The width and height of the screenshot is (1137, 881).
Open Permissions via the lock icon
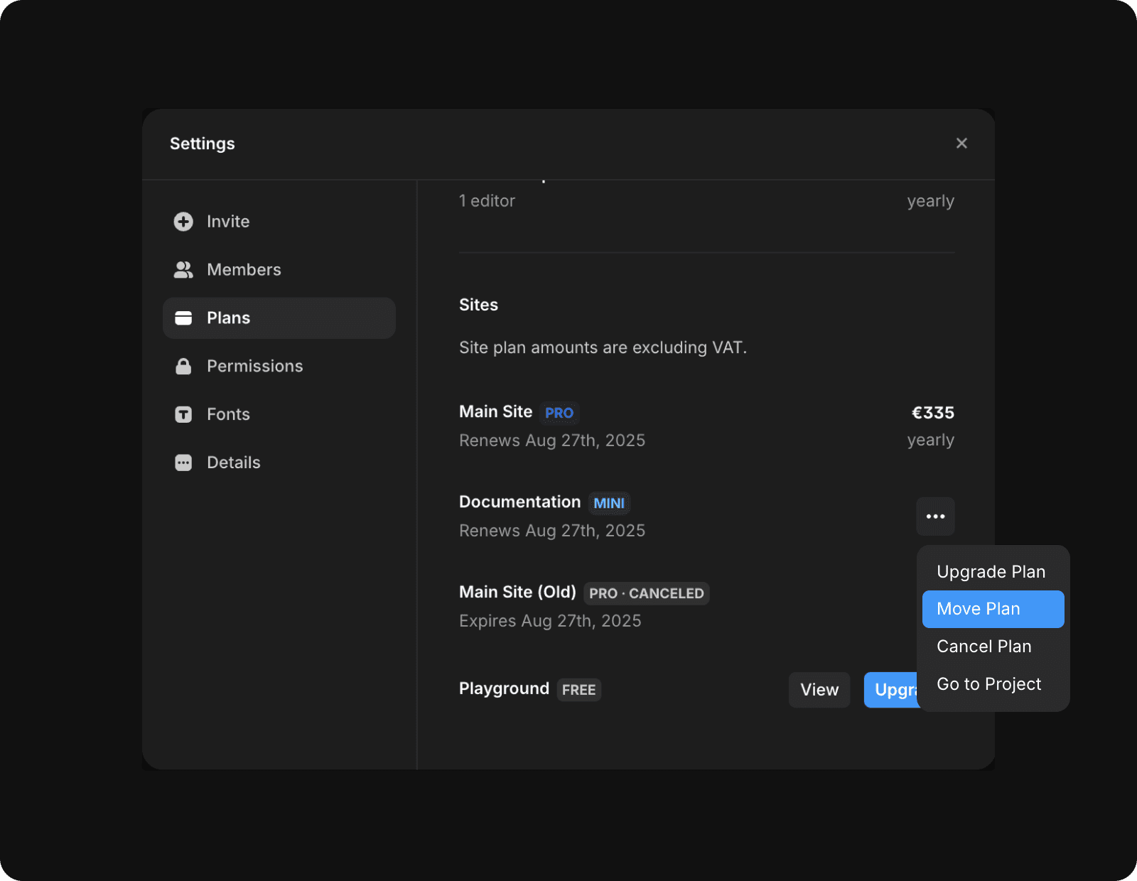[x=183, y=367]
